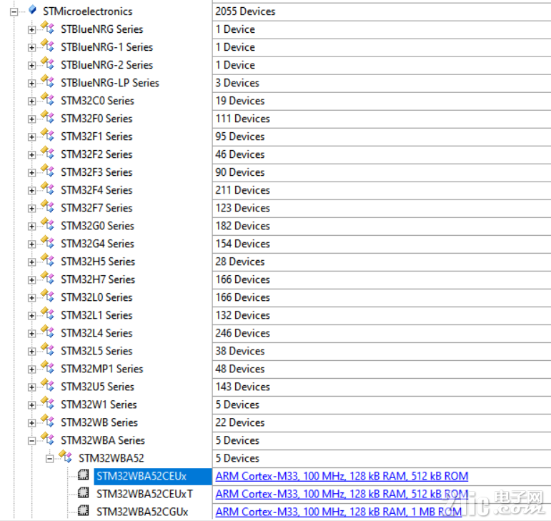The width and height of the screenshot is (551, 521).
Task: Open the description link for STM32WBA52CEUx
Action: coord(342,476)
